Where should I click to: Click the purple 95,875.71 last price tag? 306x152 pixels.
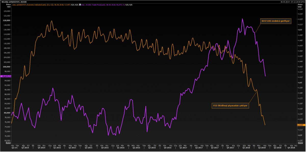[x=6, y=76]
